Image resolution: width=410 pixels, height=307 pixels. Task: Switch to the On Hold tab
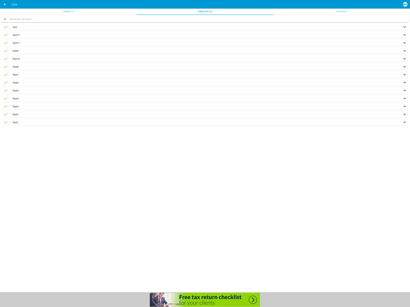pos(342,11)
